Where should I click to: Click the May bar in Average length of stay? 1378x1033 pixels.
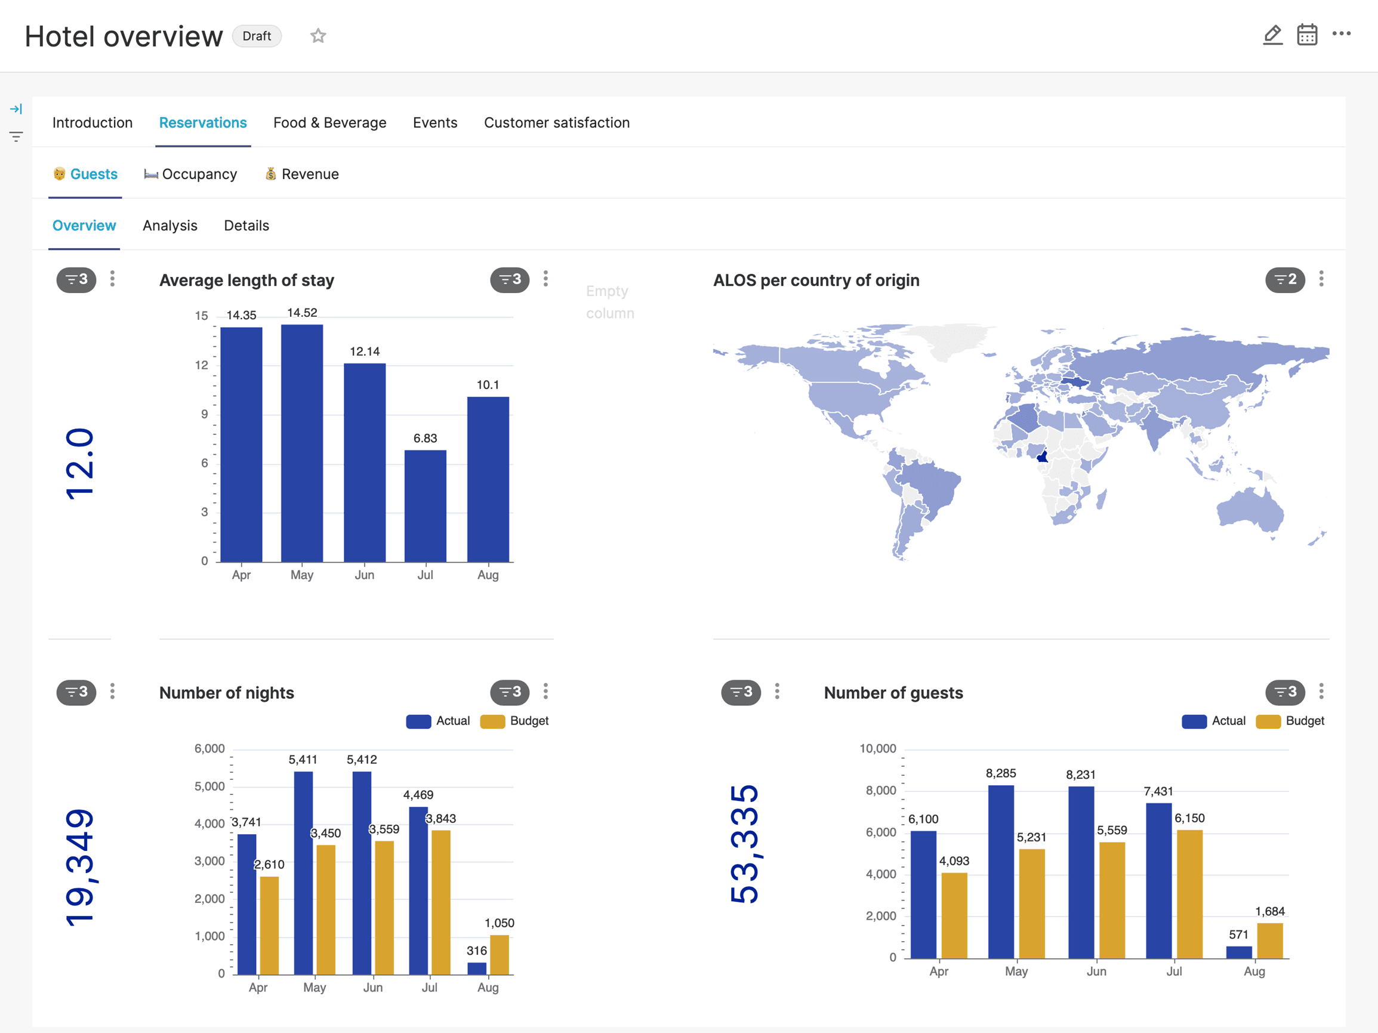[x=301, y=442]
